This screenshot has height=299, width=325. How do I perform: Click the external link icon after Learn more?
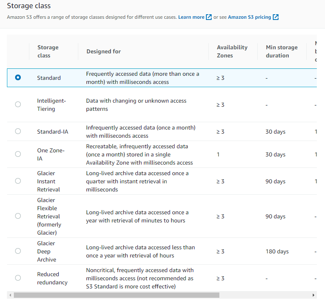click(x=209, y=17)
